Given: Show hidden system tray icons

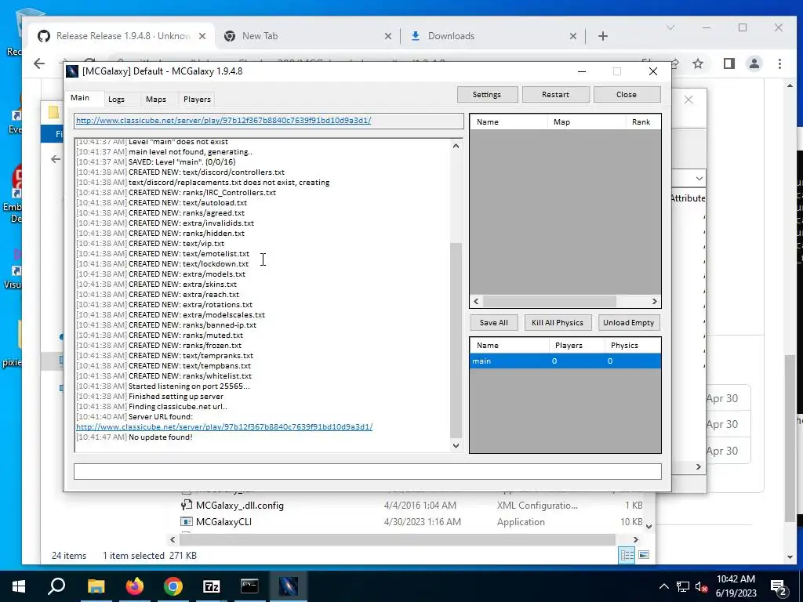Looking at the screenshot, I should [663, 586].
